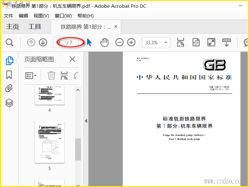Open the 视图(V) menu
This screenshot has width=249, height=187.
(x=41, y=16)
